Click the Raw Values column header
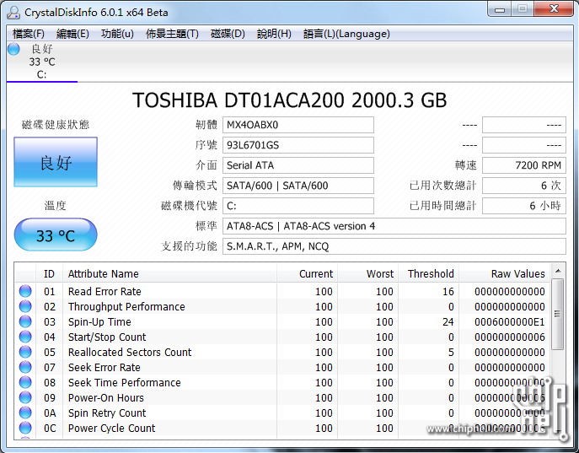Image resolution: width=579 pixels, height=453 pixels. point(505,274)
